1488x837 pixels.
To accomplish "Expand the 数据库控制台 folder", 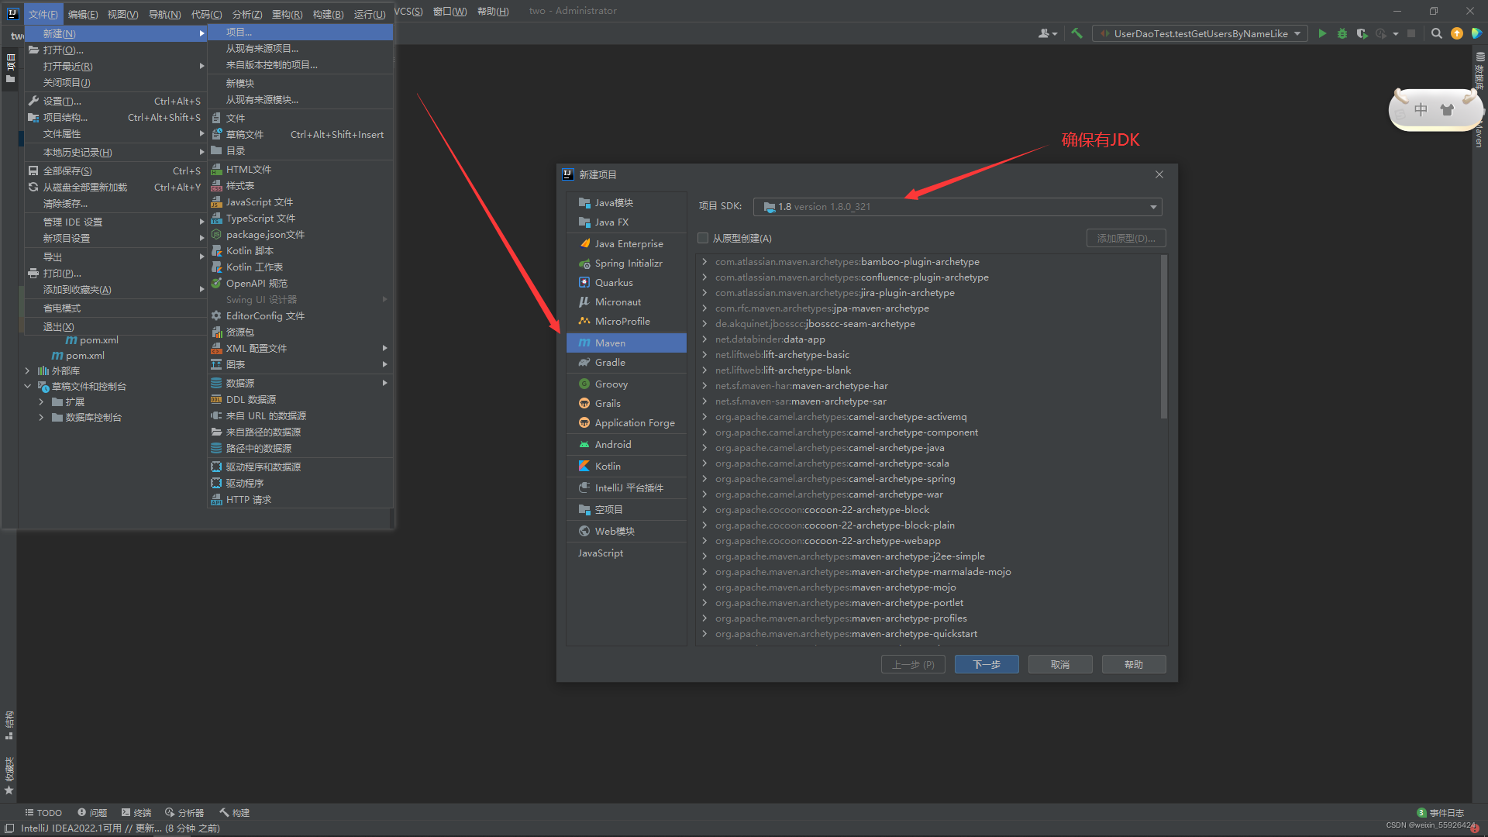I will coord(41,417).
